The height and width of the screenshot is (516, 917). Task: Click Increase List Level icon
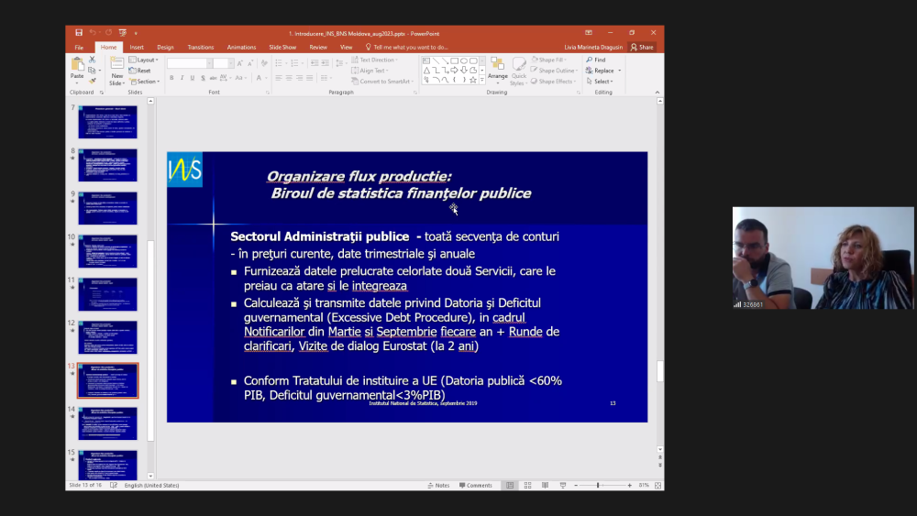click(x=326, y=63)
